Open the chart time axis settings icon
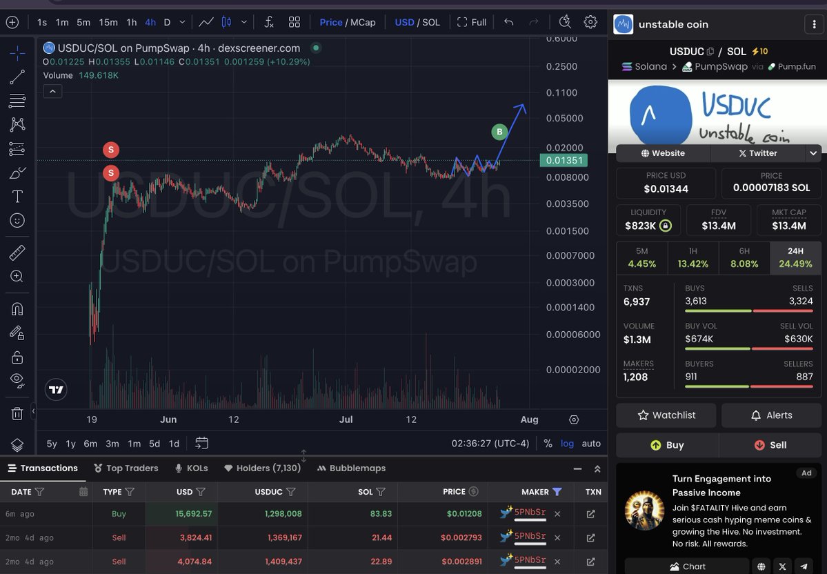Screen dimensions: 827x574 pos(574,420)
